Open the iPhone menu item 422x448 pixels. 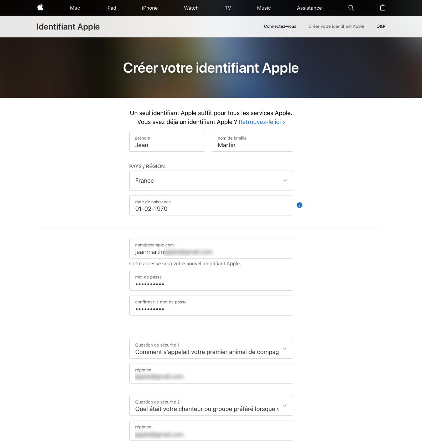tap(150, 8)
